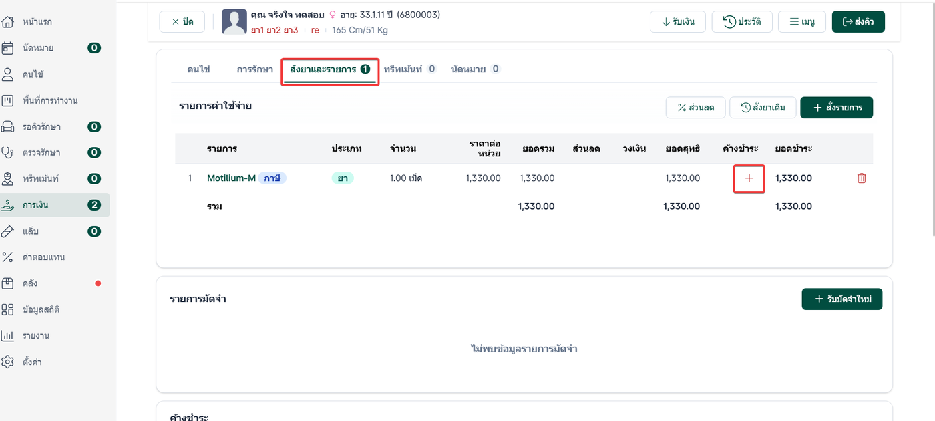The height and width of the screenshot is (421, 935).
Task: Open the คนไข้ tab
Action: (198, 69)
